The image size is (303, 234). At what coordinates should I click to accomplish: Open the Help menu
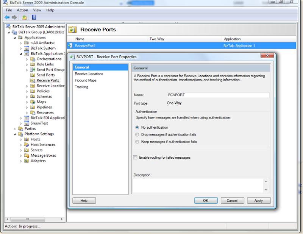pos(50,10)
